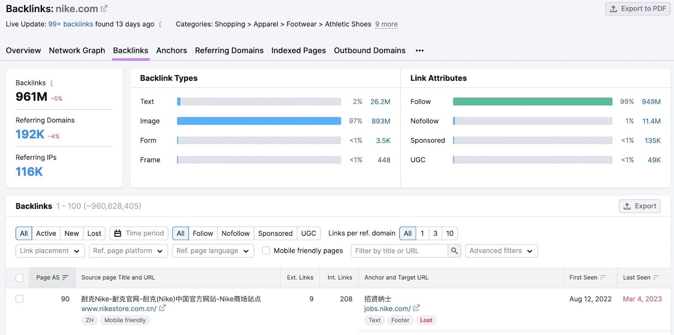Select all rows with header checkbox
Viewport: 674px width, 335px height.
pyautogui.click(x=19, y=278)
